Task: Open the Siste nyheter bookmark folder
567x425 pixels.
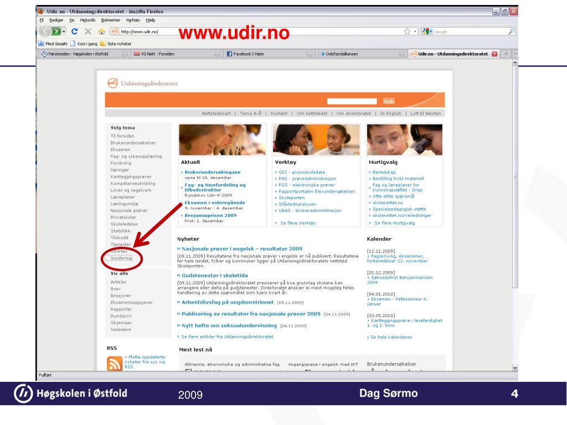Action: point(115,44)
